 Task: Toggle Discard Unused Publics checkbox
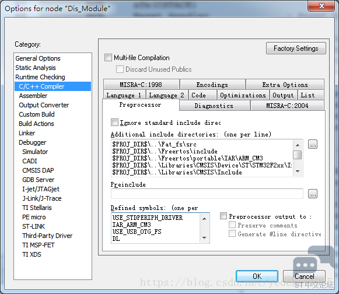[120, 69]
